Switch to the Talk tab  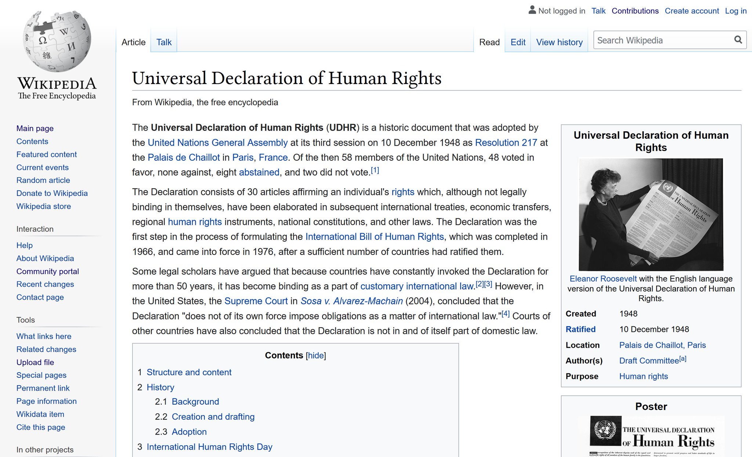(x=164, y=42)
